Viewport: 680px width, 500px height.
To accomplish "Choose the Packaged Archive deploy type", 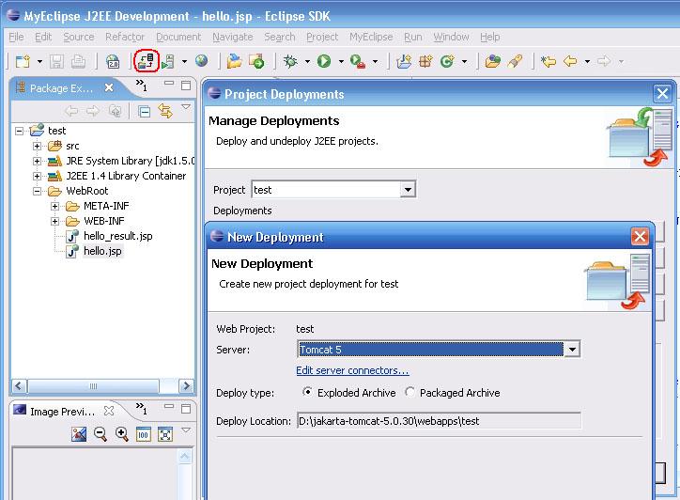I will (410, 393).
